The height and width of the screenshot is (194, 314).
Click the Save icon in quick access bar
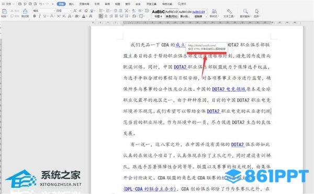coord(20,4)
